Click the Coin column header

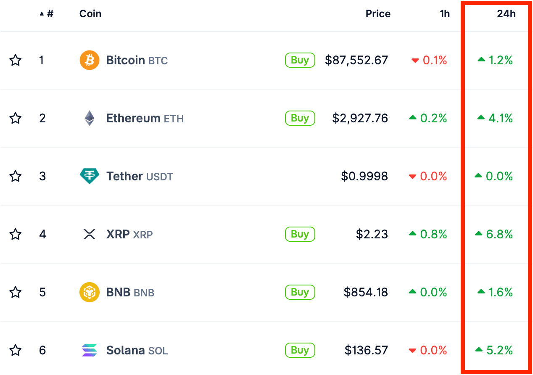pyautogui.click(x=90, y=14)
